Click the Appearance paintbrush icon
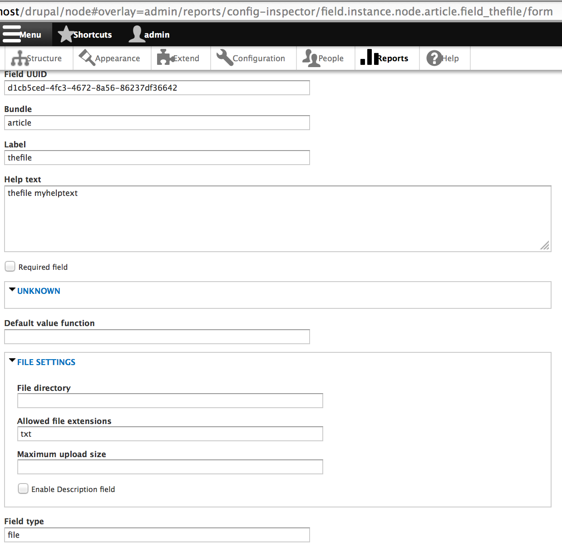Viewport: 562px width, 546px height. coord(87,58)
